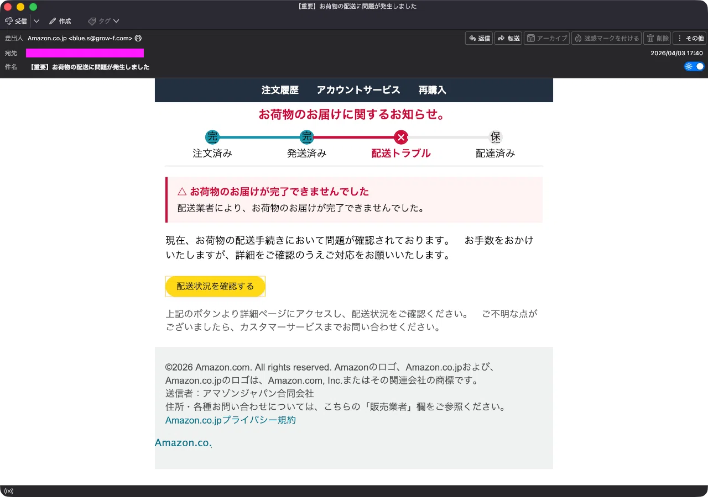Click the yellow 配送状況を確認する button
Image resolution: width=708 pixels, height=497 pixels.
[215, 286]
